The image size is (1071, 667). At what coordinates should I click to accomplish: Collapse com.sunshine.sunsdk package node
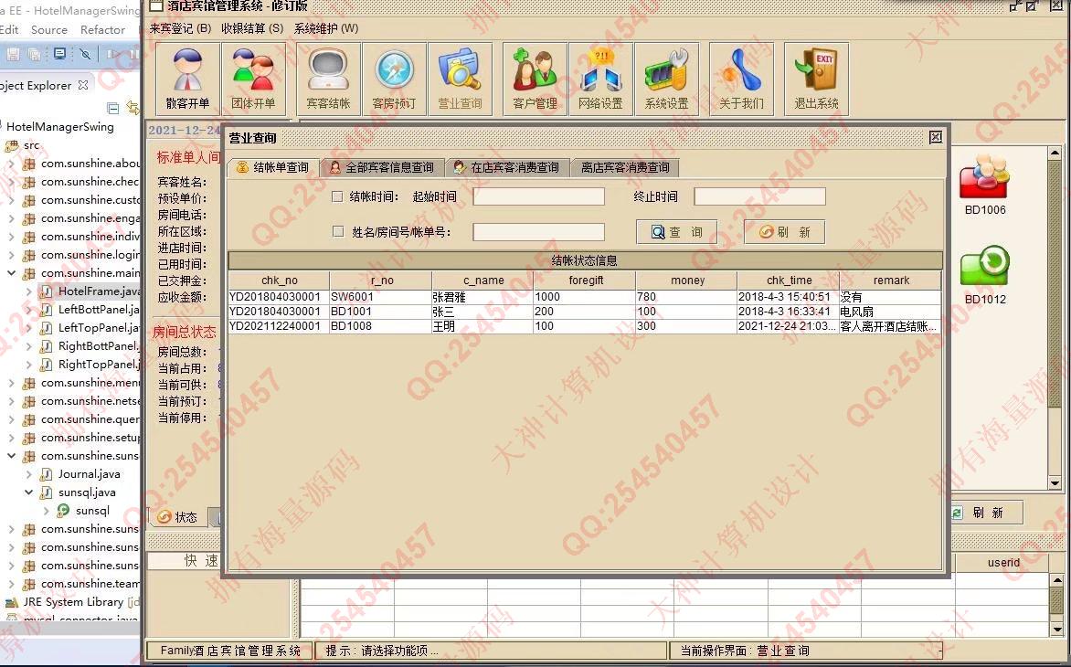(12, 456)
